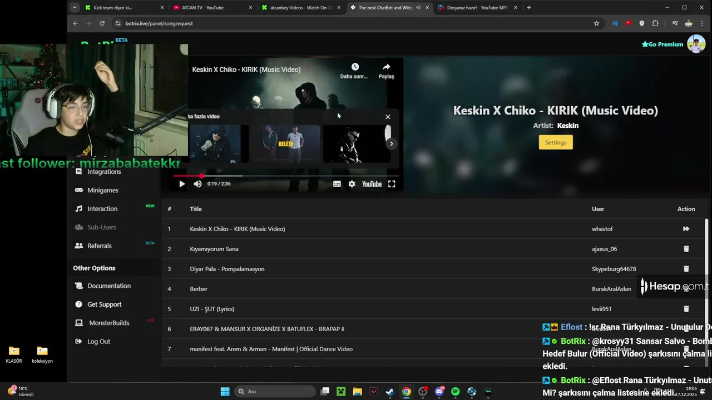This screenshot has height=400, width=712.
Task: Click Log Out in sidebar
Action: click(x=98, y=342)
